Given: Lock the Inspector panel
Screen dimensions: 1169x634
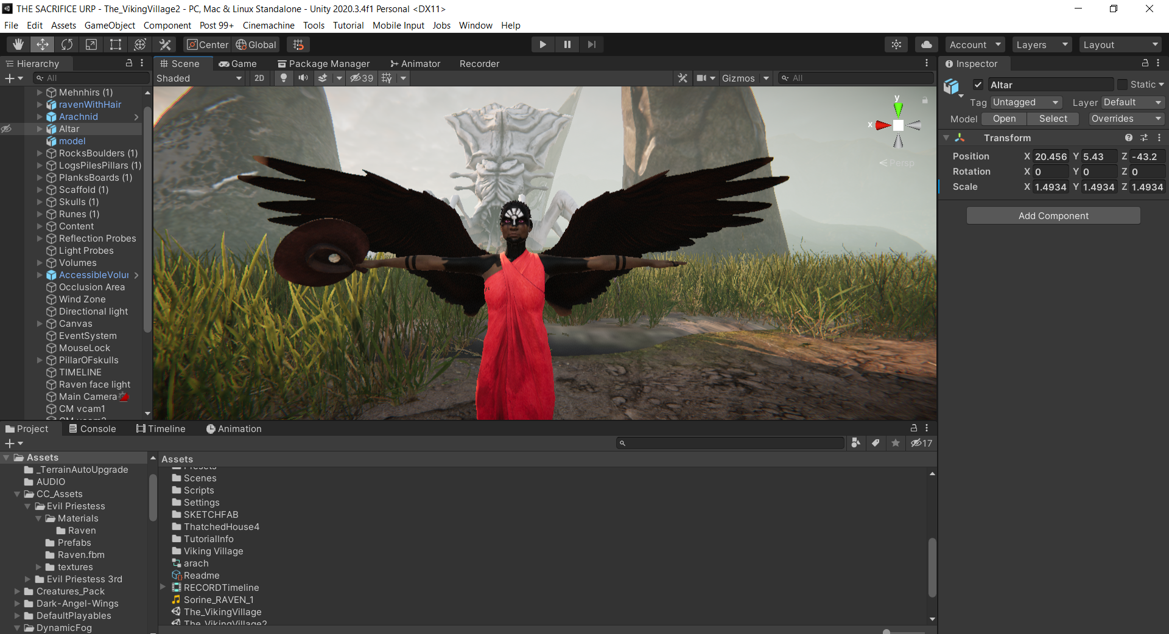Looking at the screenshot, I should coord(1145,63).
